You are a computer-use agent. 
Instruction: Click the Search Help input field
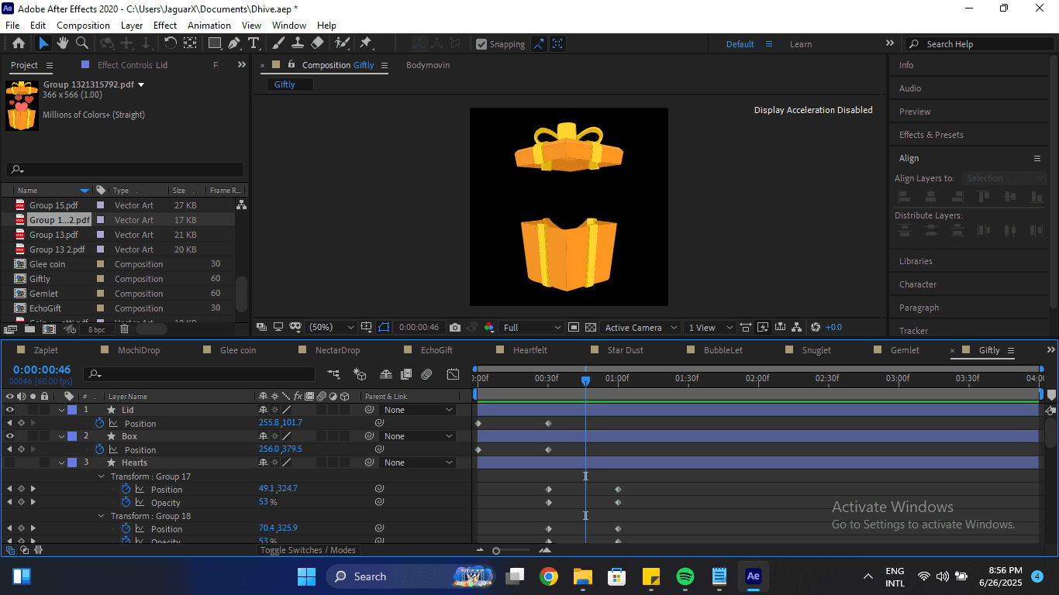tap(977, 44)
